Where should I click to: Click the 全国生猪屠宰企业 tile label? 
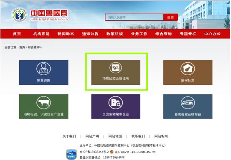click(x=116, y=114)
